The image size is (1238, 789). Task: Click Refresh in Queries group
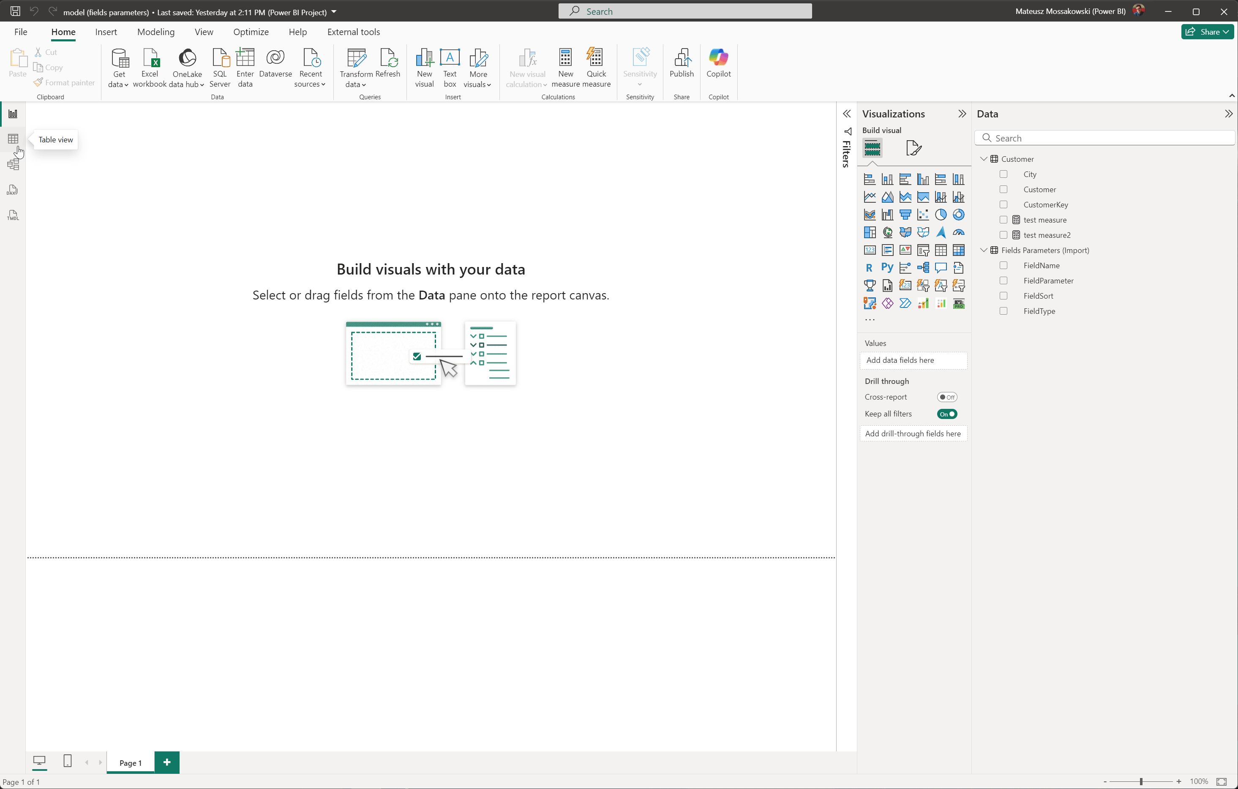coord(387,64)
